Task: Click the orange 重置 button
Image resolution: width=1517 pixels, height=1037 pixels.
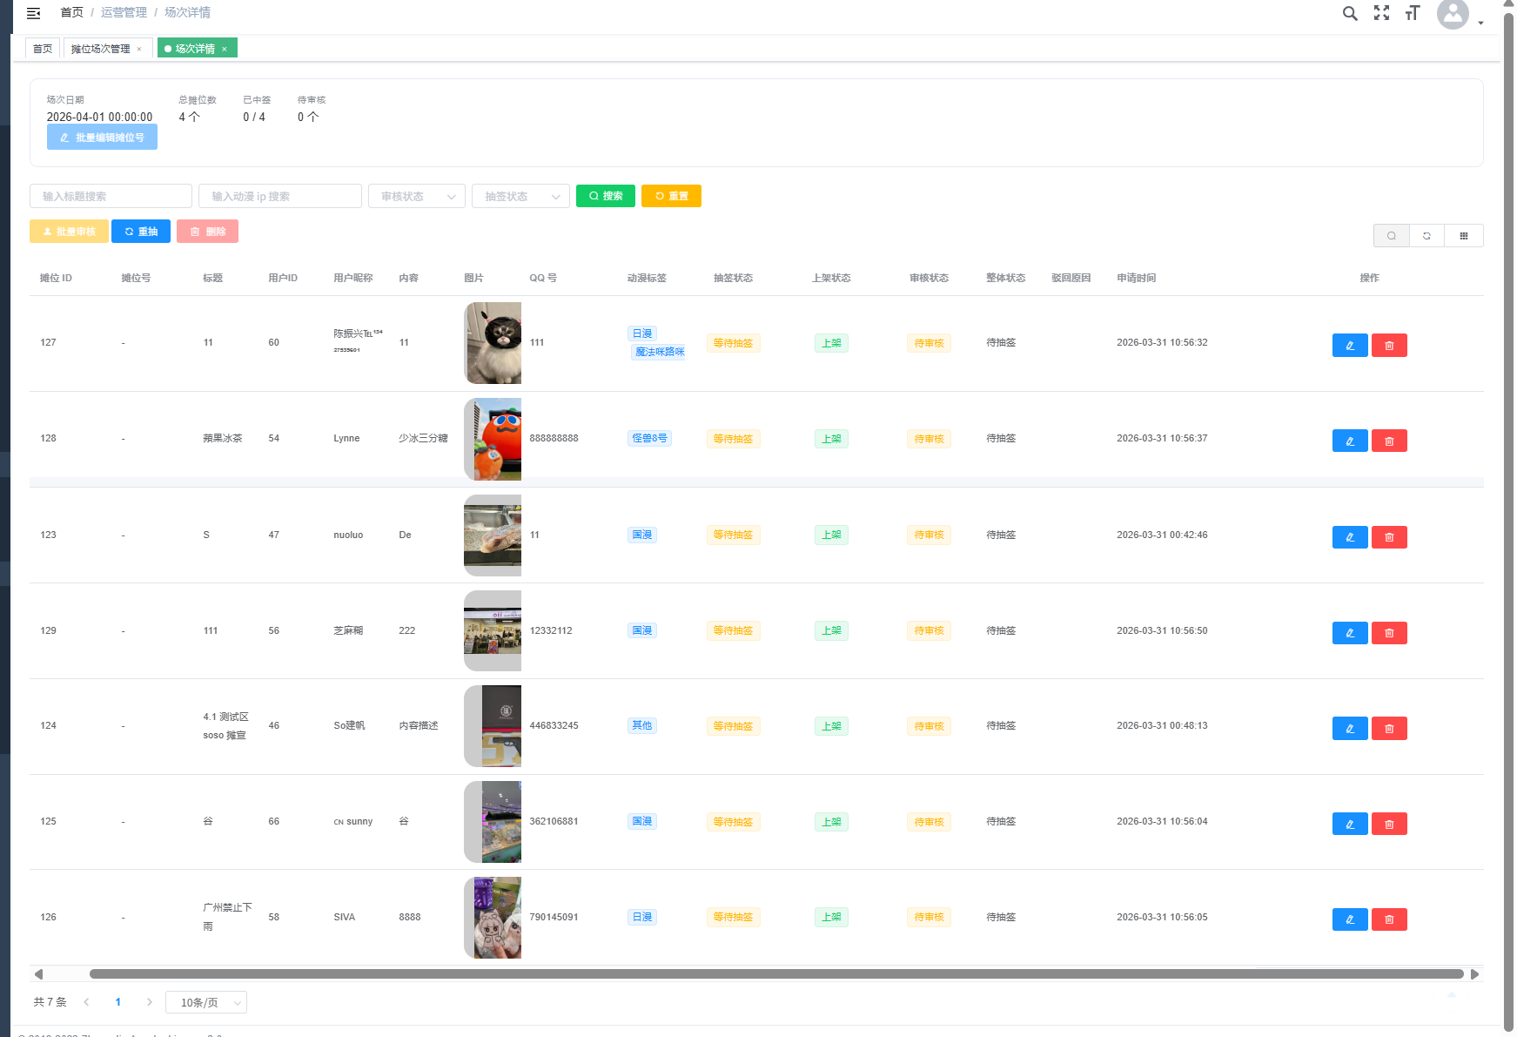Action: pyautogui.click(x=671, y=197)
